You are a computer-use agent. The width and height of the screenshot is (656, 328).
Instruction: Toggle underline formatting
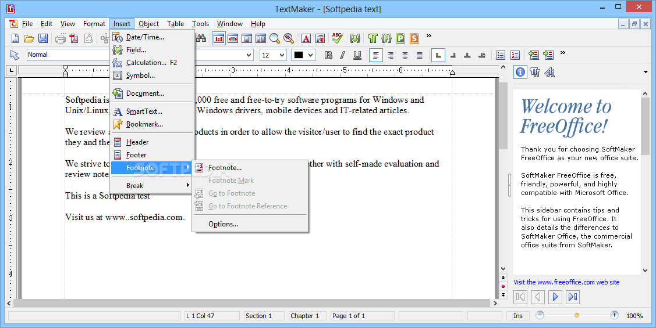point(357,55)
